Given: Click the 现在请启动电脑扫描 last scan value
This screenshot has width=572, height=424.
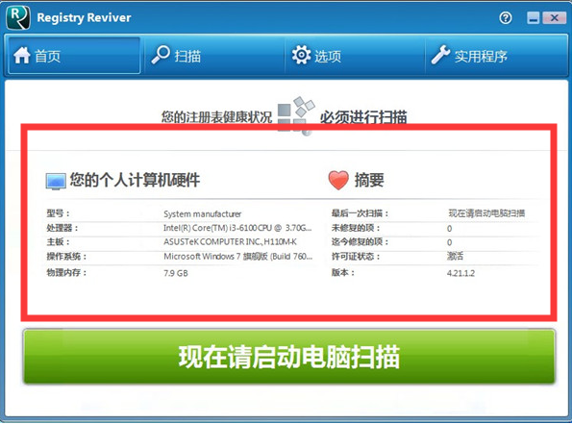Looking at the screenshot, I should tap(486, 213).
